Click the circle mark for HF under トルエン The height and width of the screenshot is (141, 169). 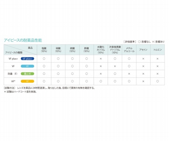[x=158, y=81]
